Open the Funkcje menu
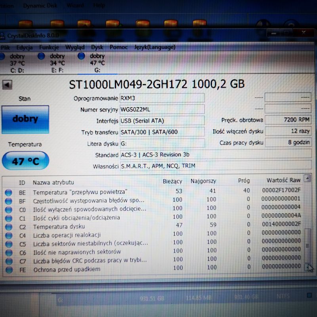 pos(49,47)
